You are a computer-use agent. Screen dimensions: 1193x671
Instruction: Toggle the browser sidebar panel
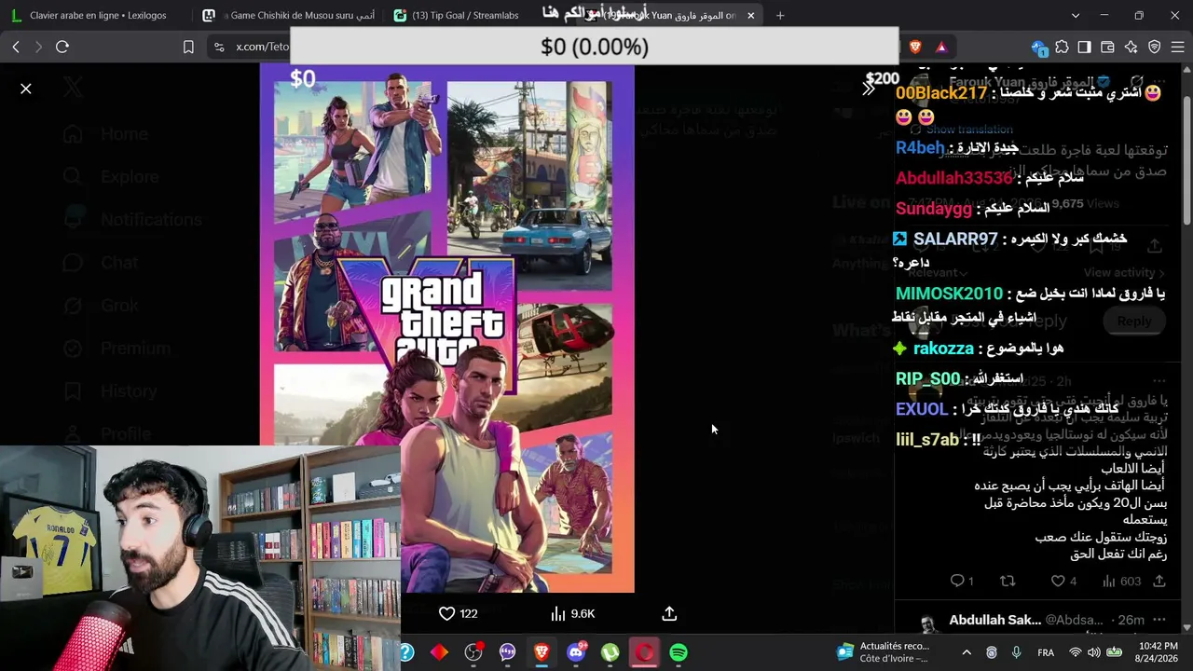click(x=1084, y=47)
